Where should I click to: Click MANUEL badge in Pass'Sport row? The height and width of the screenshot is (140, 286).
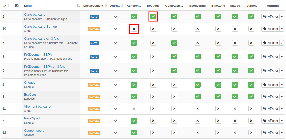click(94, 121)
